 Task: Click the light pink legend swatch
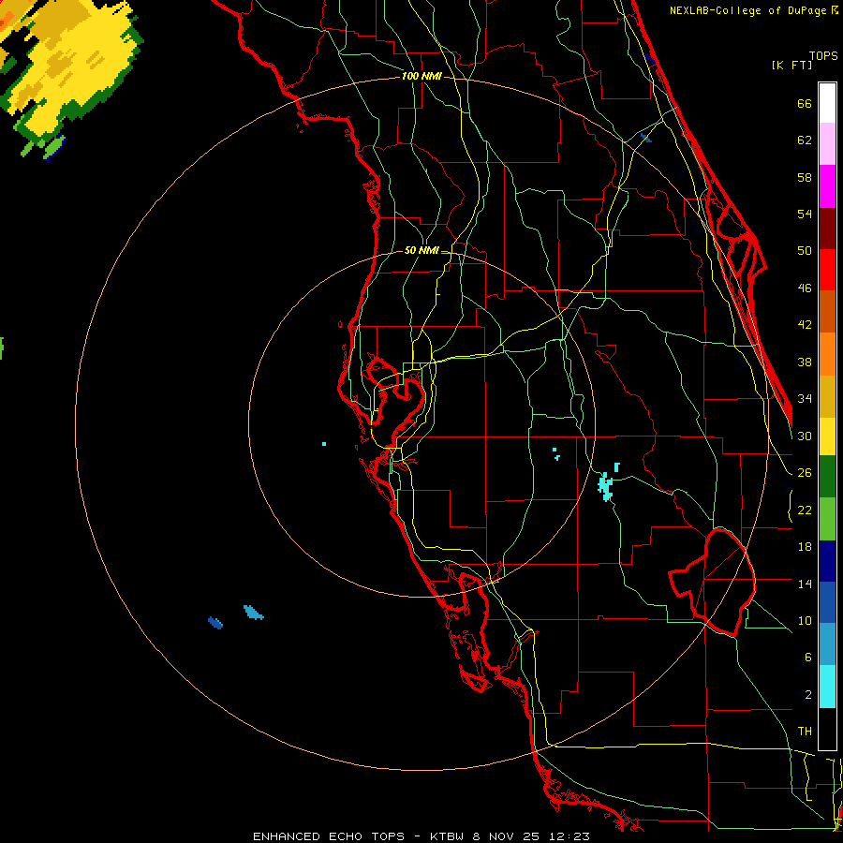pos(827,143)
